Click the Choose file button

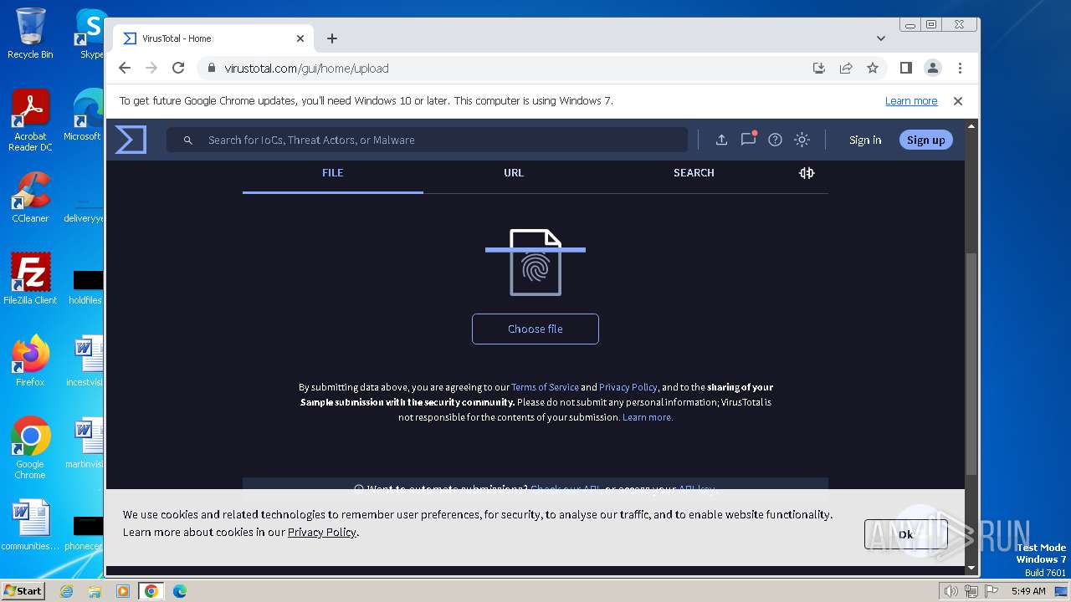coord(535,329)
